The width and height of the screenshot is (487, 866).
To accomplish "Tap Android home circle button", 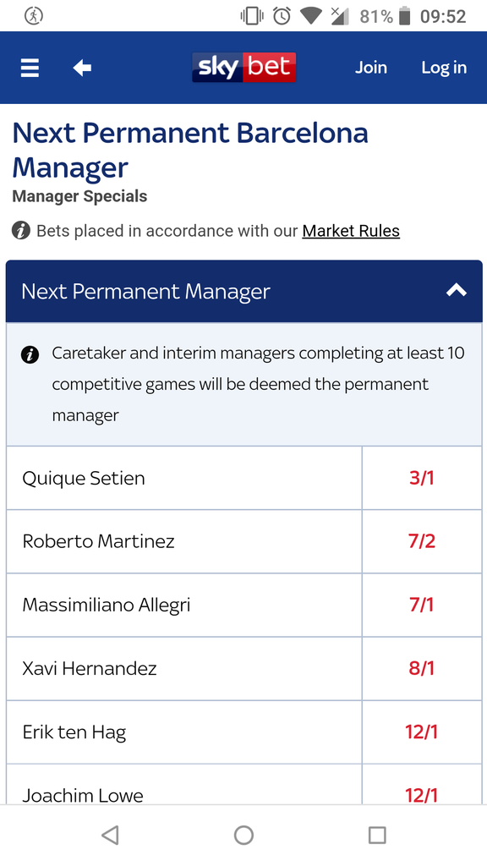I will coord(243,835).
